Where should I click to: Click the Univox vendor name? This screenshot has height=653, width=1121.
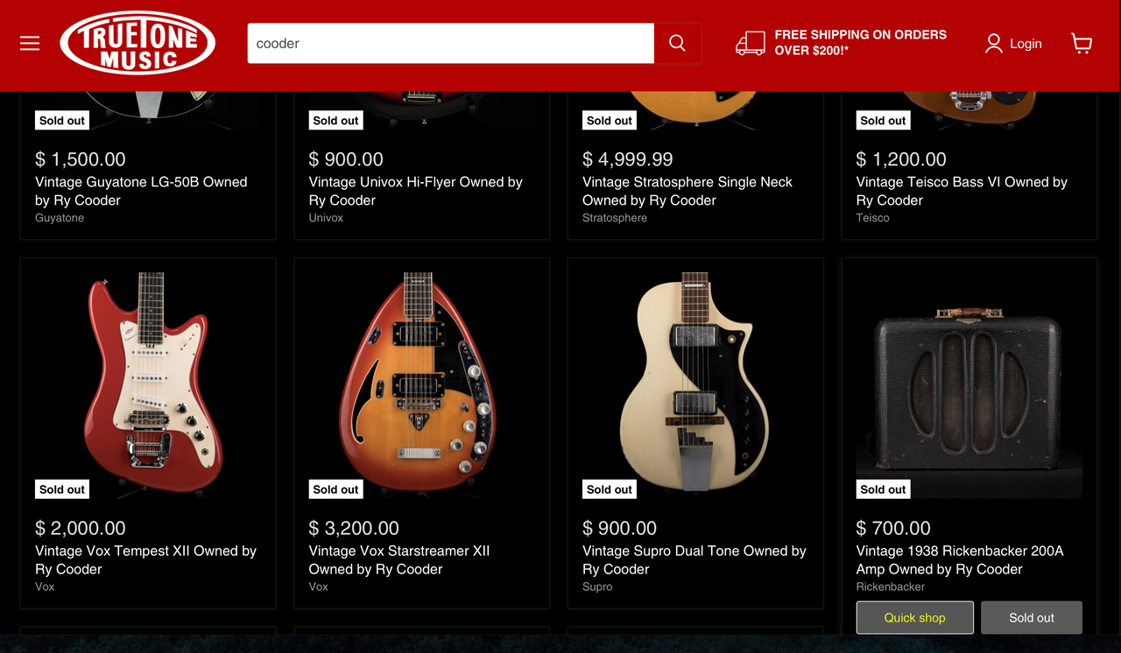point(326,218)
